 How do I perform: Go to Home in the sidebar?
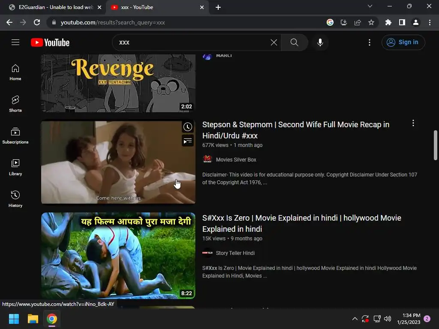[15, 72]
